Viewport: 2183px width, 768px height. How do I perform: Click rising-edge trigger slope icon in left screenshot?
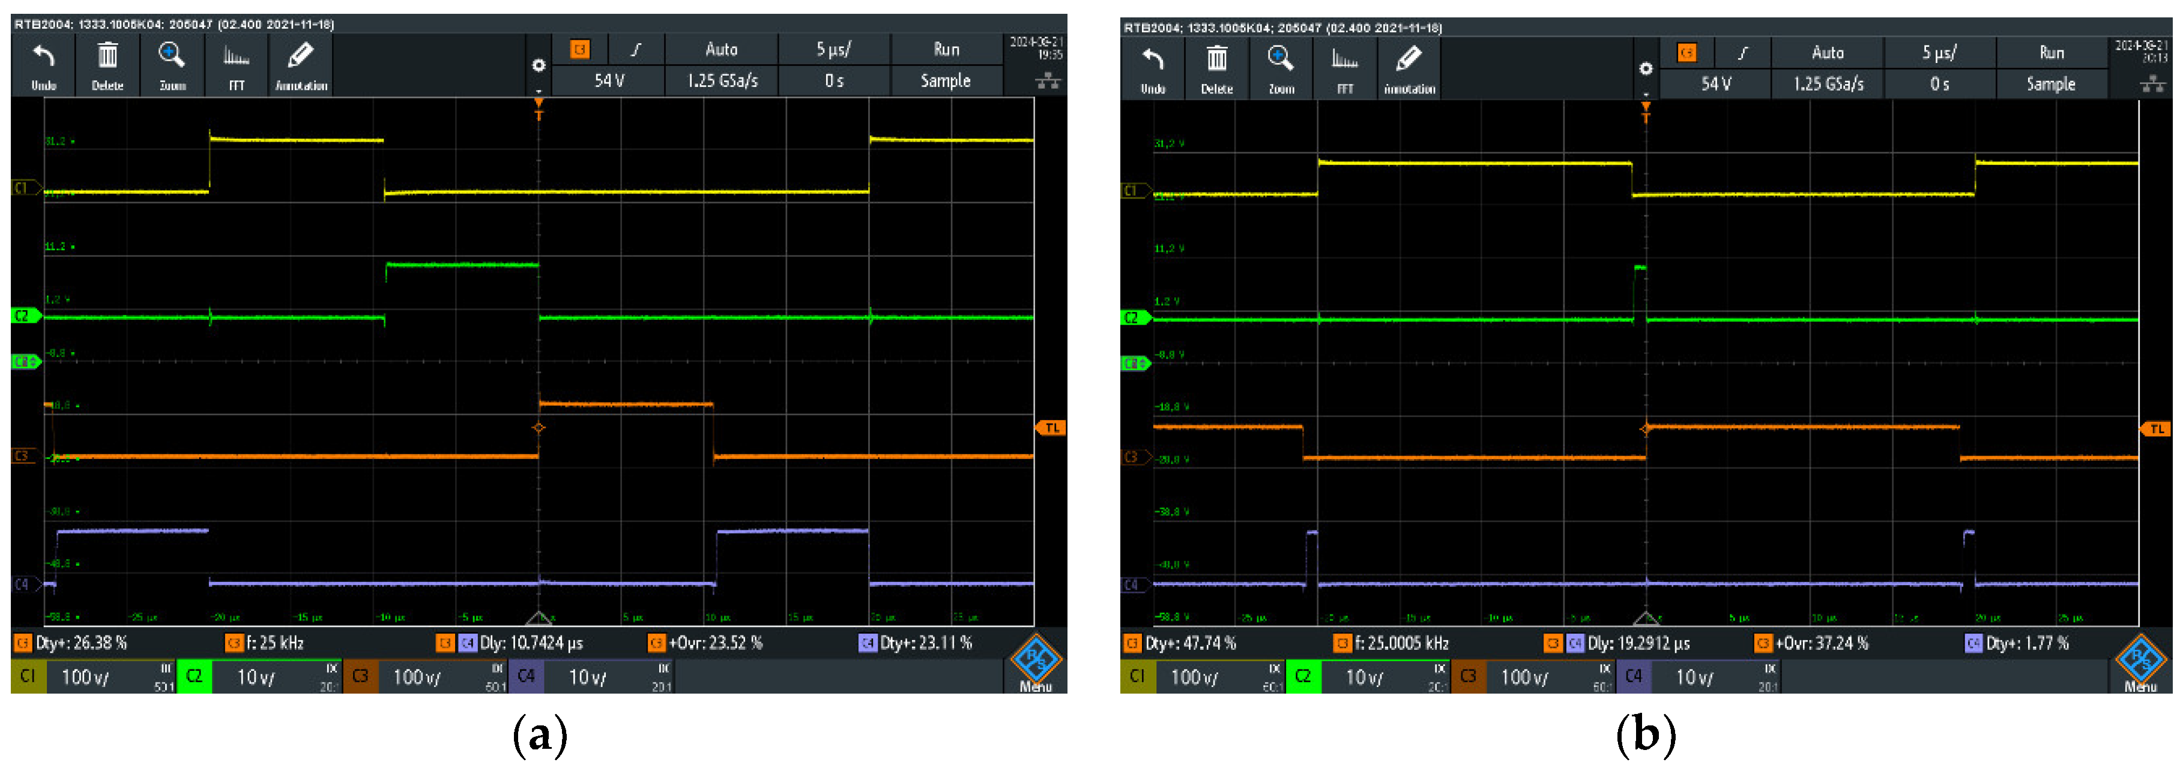(x=636, y=50)
